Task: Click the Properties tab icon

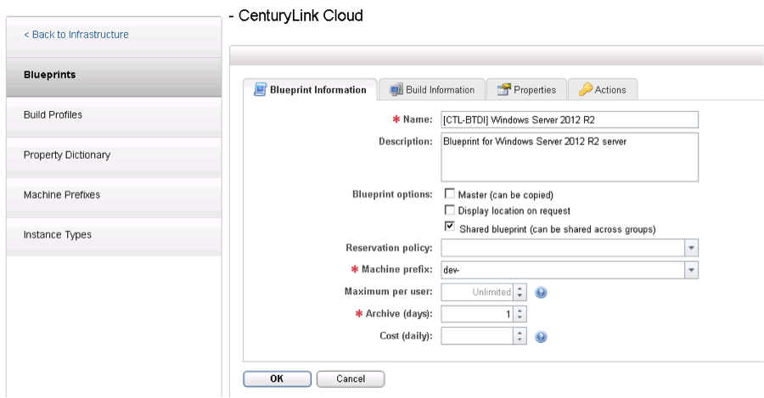Action: pyautogui.click(x=503, y=90)
